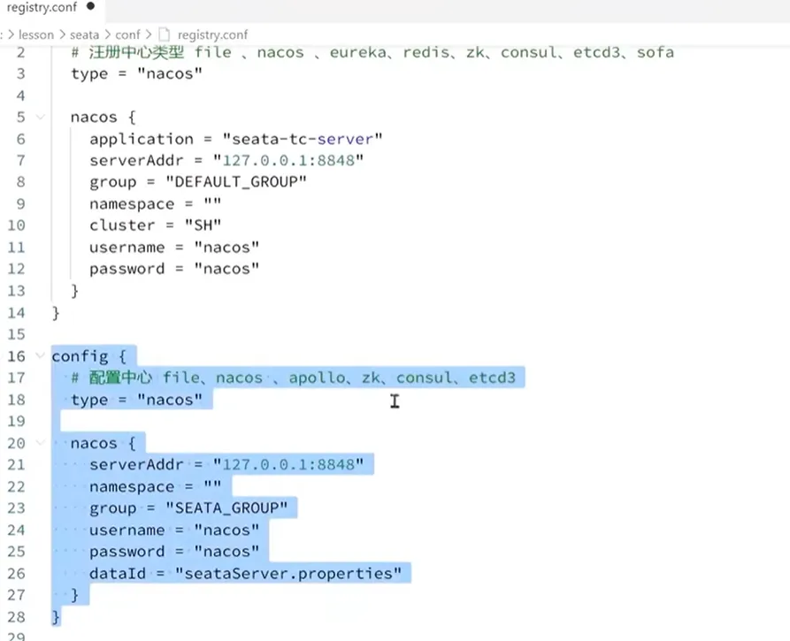This screenshot has height=641, width=790.
Task: Open the conf breadcrumb folder
Action: 127,34
